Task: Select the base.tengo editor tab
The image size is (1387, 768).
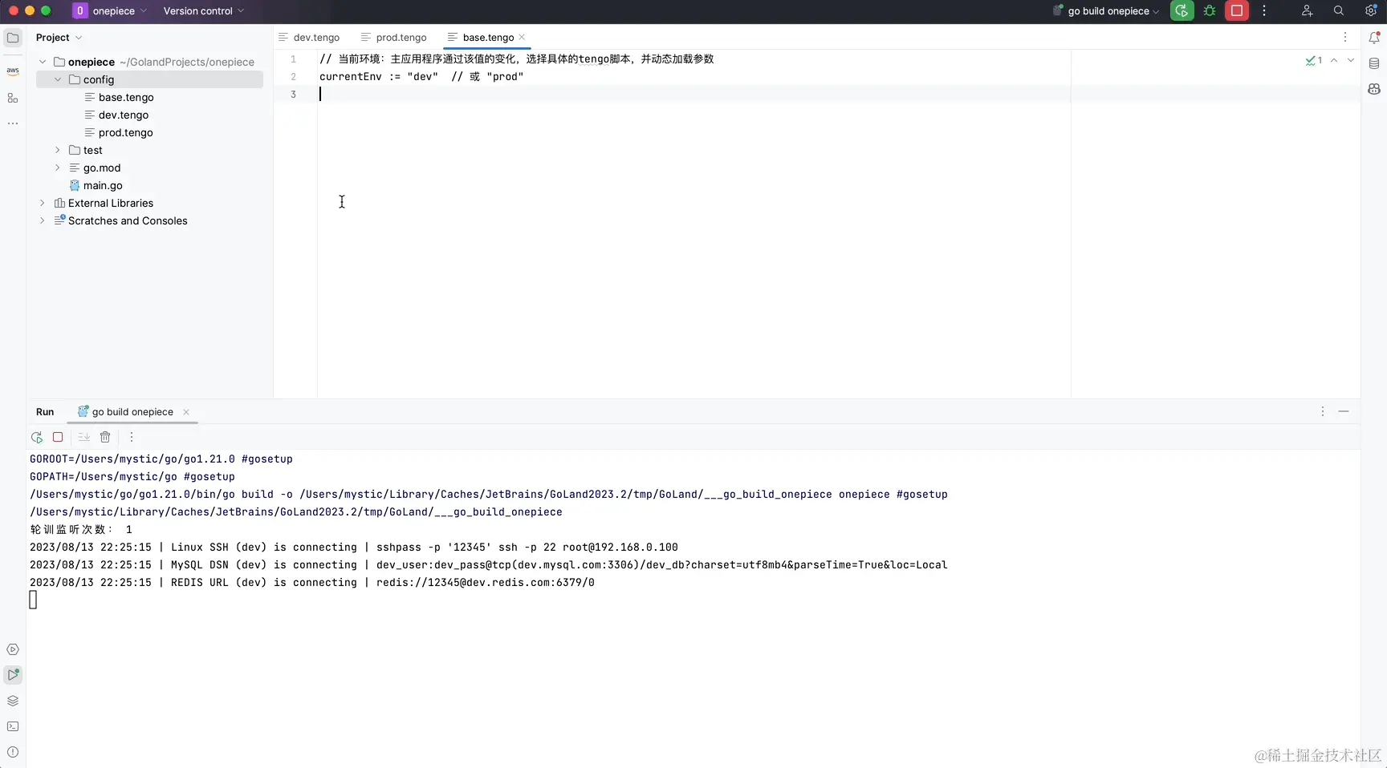Action: tap(488, 38)
